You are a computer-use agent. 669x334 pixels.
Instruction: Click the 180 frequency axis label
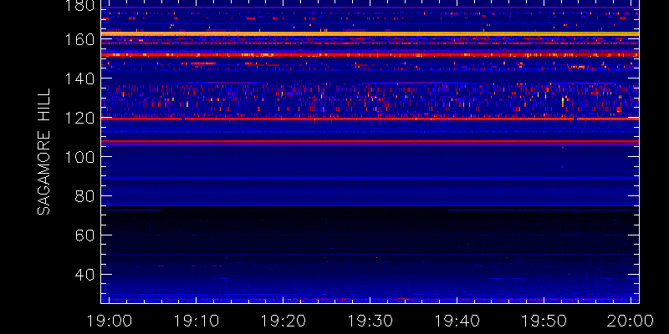point(80,5)
